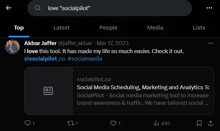Open the tweet's more options menu
Image resolution: width=220 pixels, height=131 pixels.
[210, 43]
